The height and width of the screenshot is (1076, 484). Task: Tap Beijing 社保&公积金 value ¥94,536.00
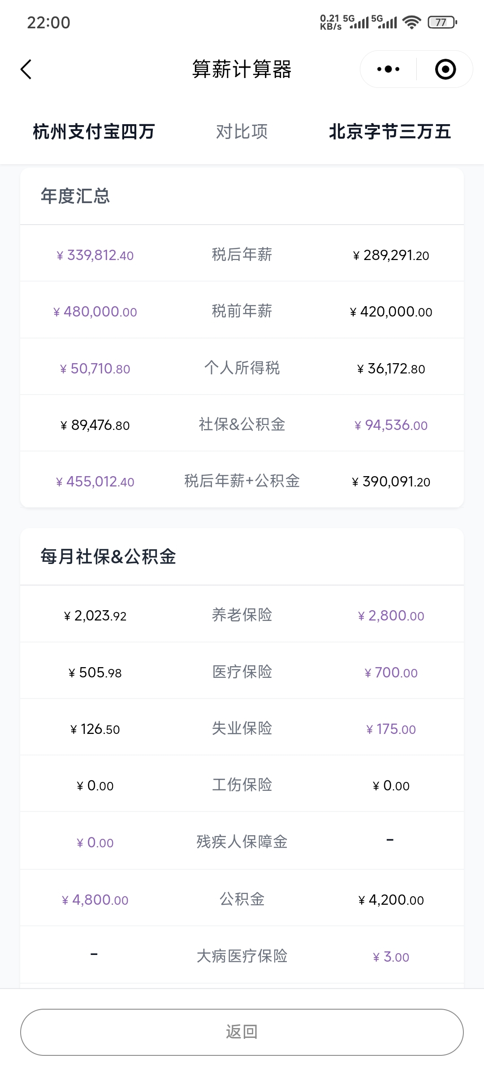tap(391, 425)
